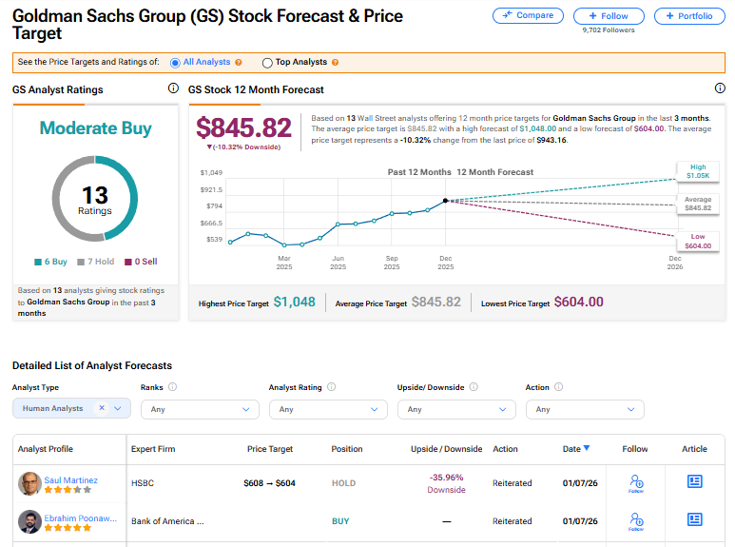Open the article icon for Saul Martinez
Viewport: 735px width, 547px height.
[x=694, y=482]
